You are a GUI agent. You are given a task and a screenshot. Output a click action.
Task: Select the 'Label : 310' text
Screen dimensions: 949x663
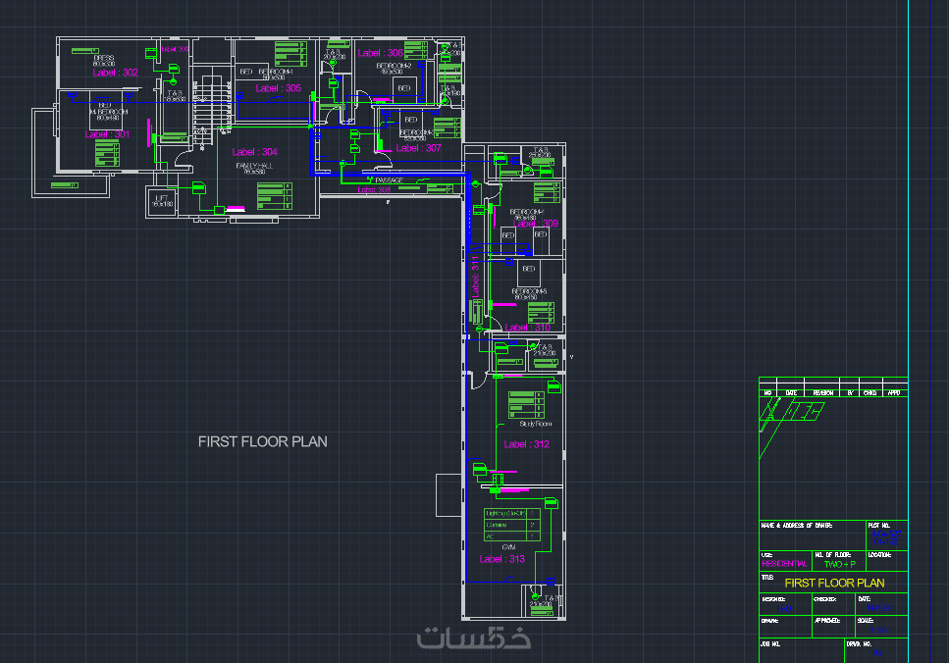[528, 328]
